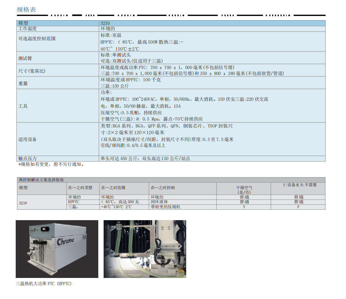Image resolution: width=346 pixels, height=299 pixels.
Task: Select the 测试臂 row label
Action: (x=25, y=58)
